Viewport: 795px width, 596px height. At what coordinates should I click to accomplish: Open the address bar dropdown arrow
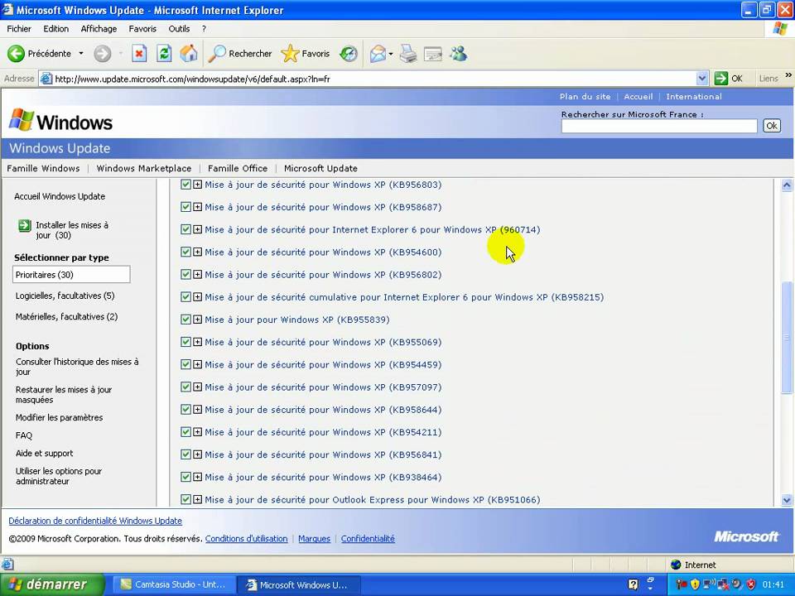[x=701, y=79]
